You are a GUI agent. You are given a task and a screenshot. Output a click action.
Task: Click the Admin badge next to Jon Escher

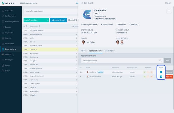point(101,72)
